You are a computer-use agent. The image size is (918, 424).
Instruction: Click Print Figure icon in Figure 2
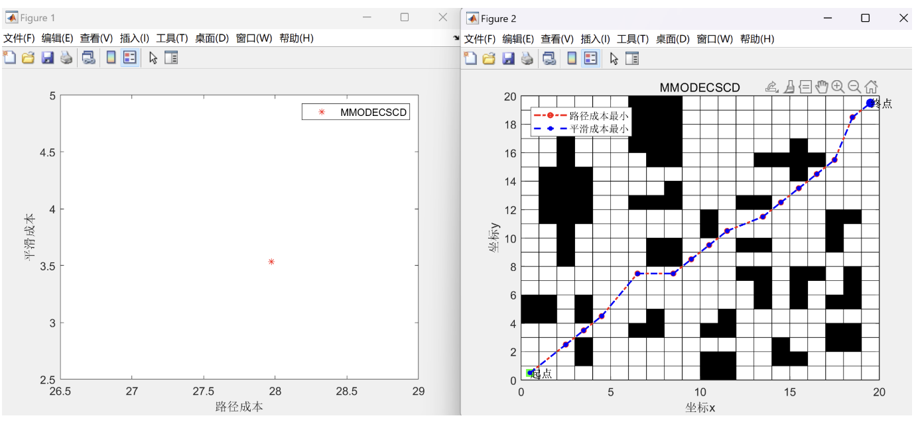click(x=527, y=59)
